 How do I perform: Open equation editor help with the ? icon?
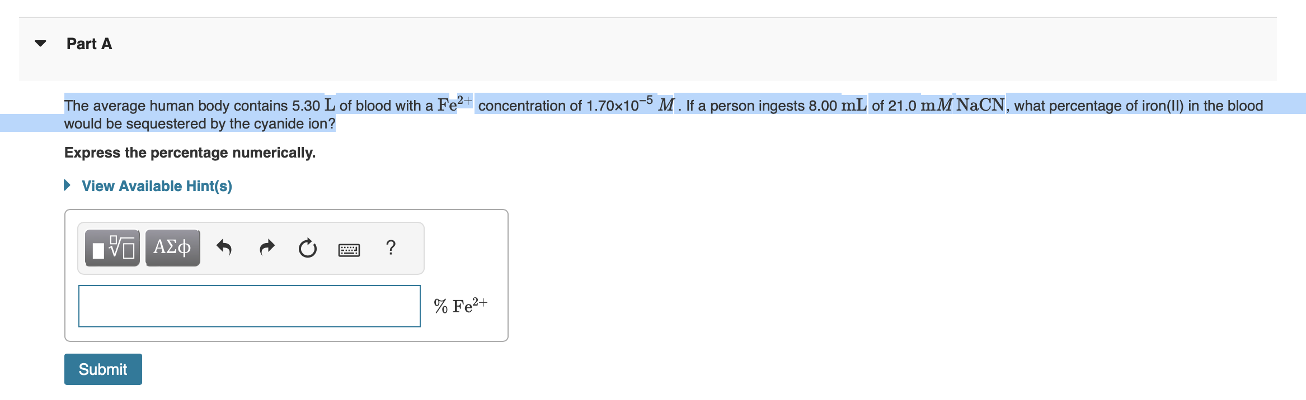tap(391, 247)
